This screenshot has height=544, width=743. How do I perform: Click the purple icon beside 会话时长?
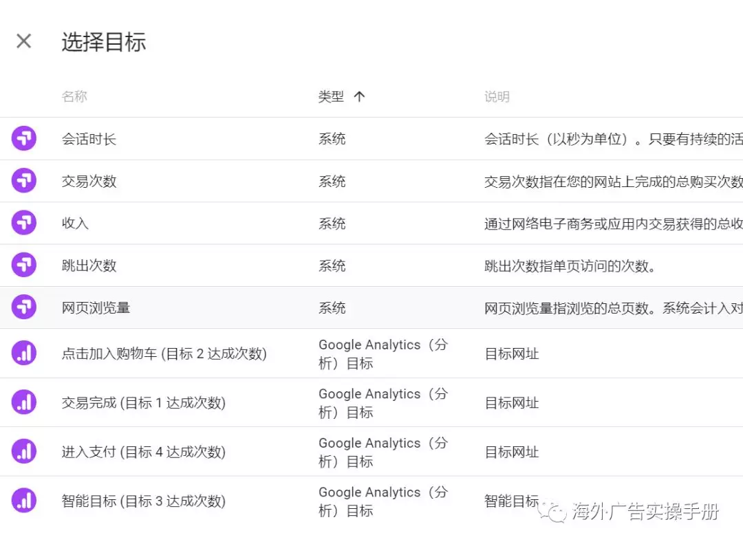click(24, 139)
